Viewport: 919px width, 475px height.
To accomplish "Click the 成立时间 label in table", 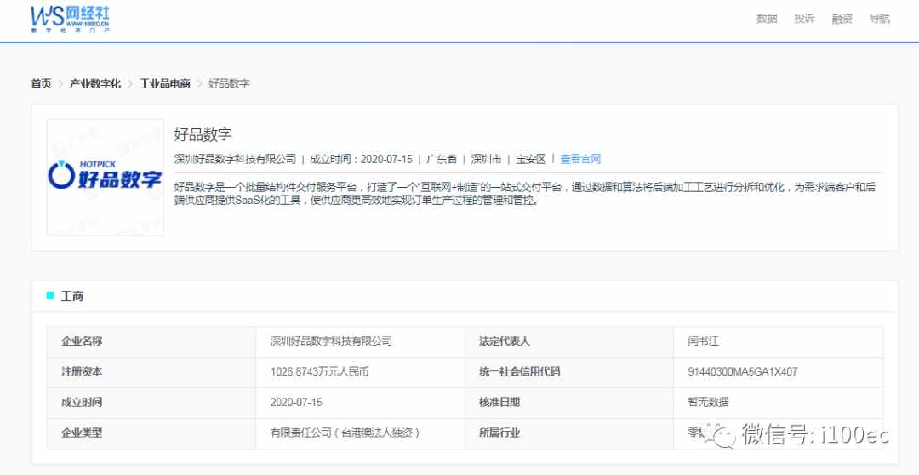I will 151,403.
